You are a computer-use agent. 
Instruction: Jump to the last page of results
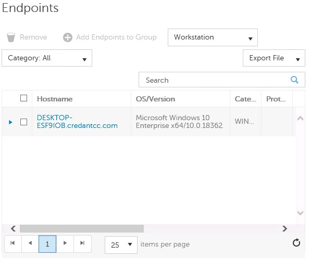pyautogui.click(x=82, y=243)
